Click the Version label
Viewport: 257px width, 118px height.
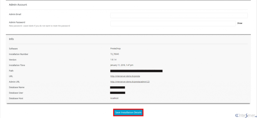tap(13, 60)
